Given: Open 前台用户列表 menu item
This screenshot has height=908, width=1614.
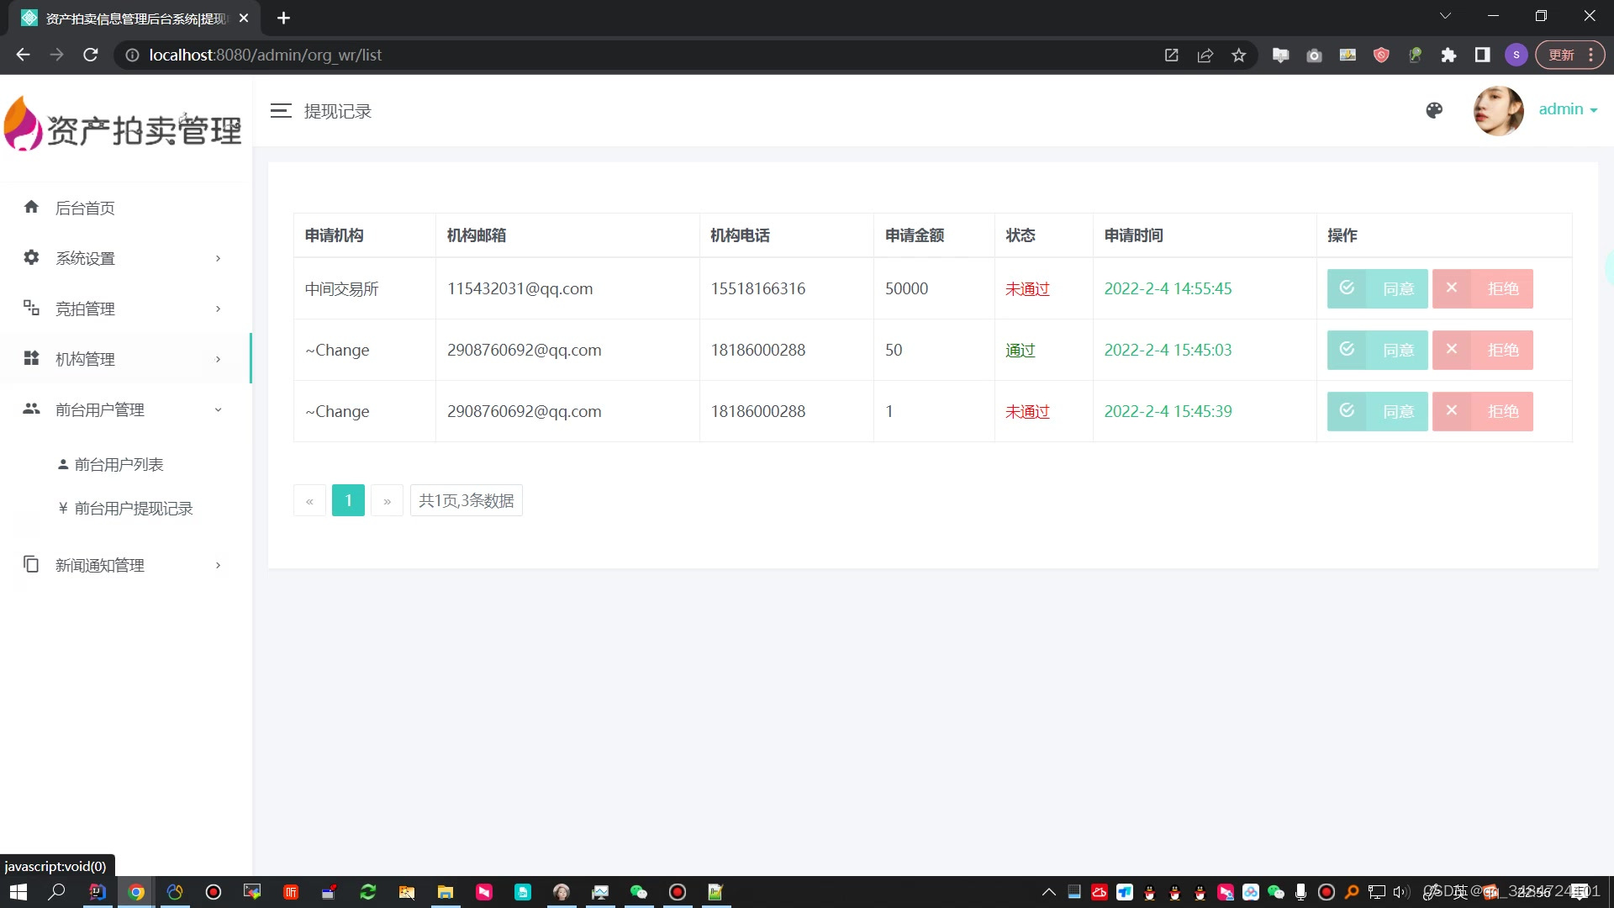Looking at the screenshot, I should [119, 464].
